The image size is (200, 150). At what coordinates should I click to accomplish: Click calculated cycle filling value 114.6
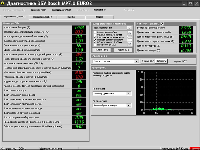click(x=79, y=122)
